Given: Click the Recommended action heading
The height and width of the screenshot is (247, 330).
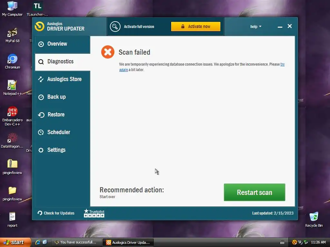Looking at the screenshot, I should click(132, 190).
